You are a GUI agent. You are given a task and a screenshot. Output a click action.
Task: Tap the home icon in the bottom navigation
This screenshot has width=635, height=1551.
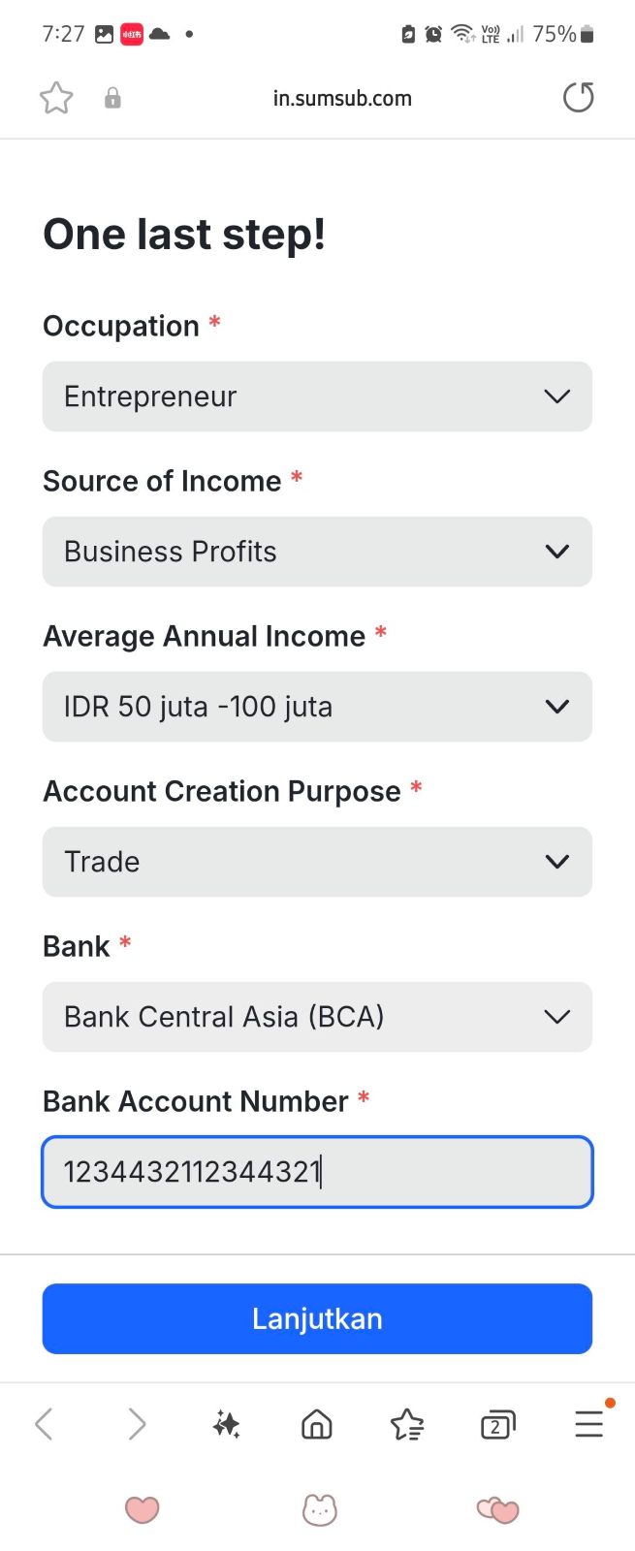(316, 1424)
